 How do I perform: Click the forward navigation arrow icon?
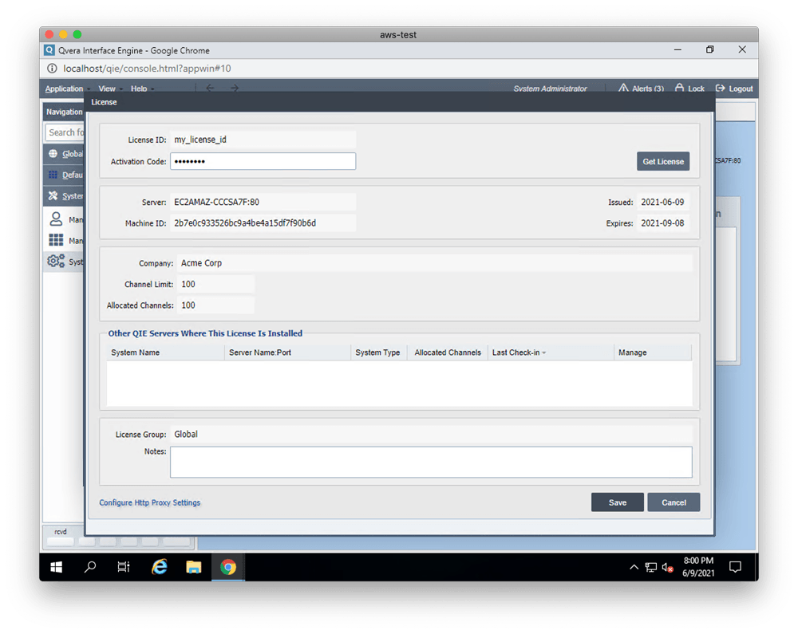[x=234, y=88]
